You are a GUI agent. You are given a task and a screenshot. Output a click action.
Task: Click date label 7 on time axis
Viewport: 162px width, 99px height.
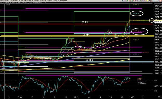32,97
